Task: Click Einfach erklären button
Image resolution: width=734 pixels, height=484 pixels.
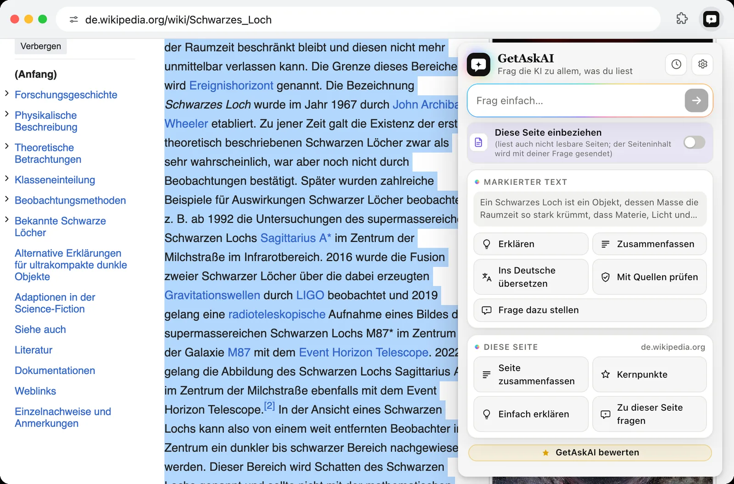Action: click(531, 414)
